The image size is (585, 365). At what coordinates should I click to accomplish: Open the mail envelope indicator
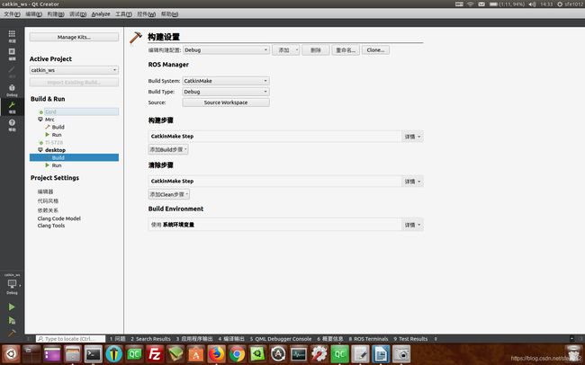pyautogui.click(x=481, y=4)
